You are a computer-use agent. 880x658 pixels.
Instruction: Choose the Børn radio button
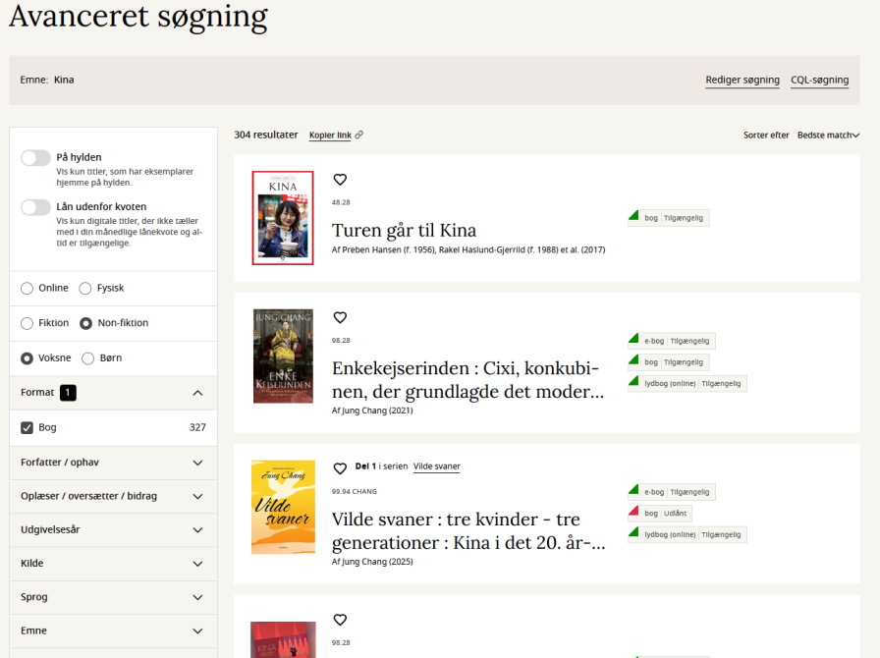(88, 358)
